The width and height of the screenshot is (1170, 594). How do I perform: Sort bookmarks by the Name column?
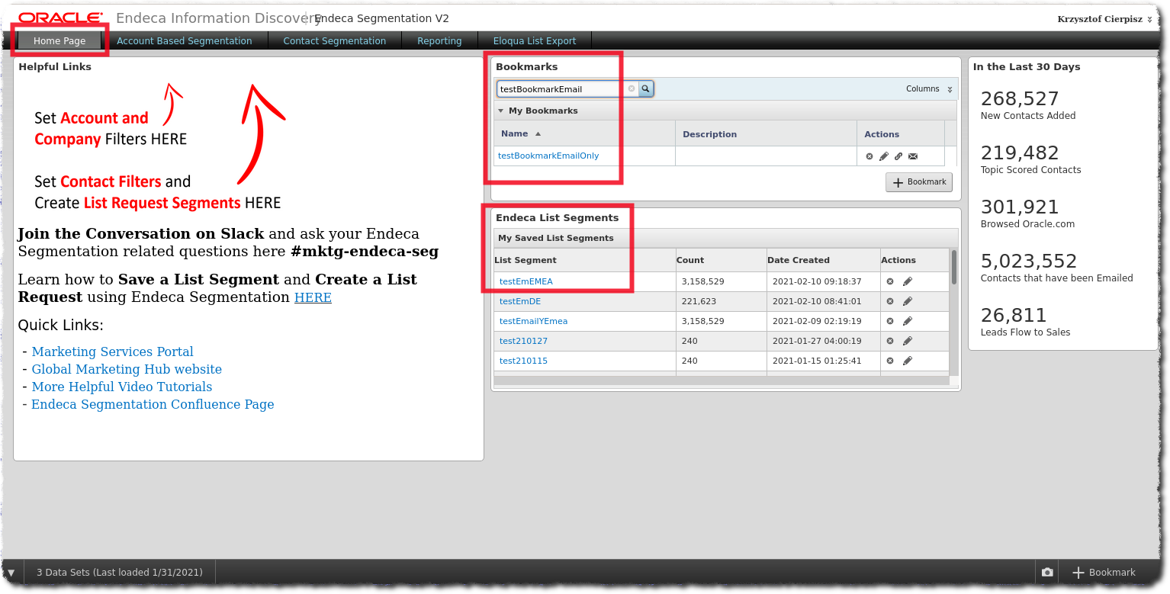point(521,133)
